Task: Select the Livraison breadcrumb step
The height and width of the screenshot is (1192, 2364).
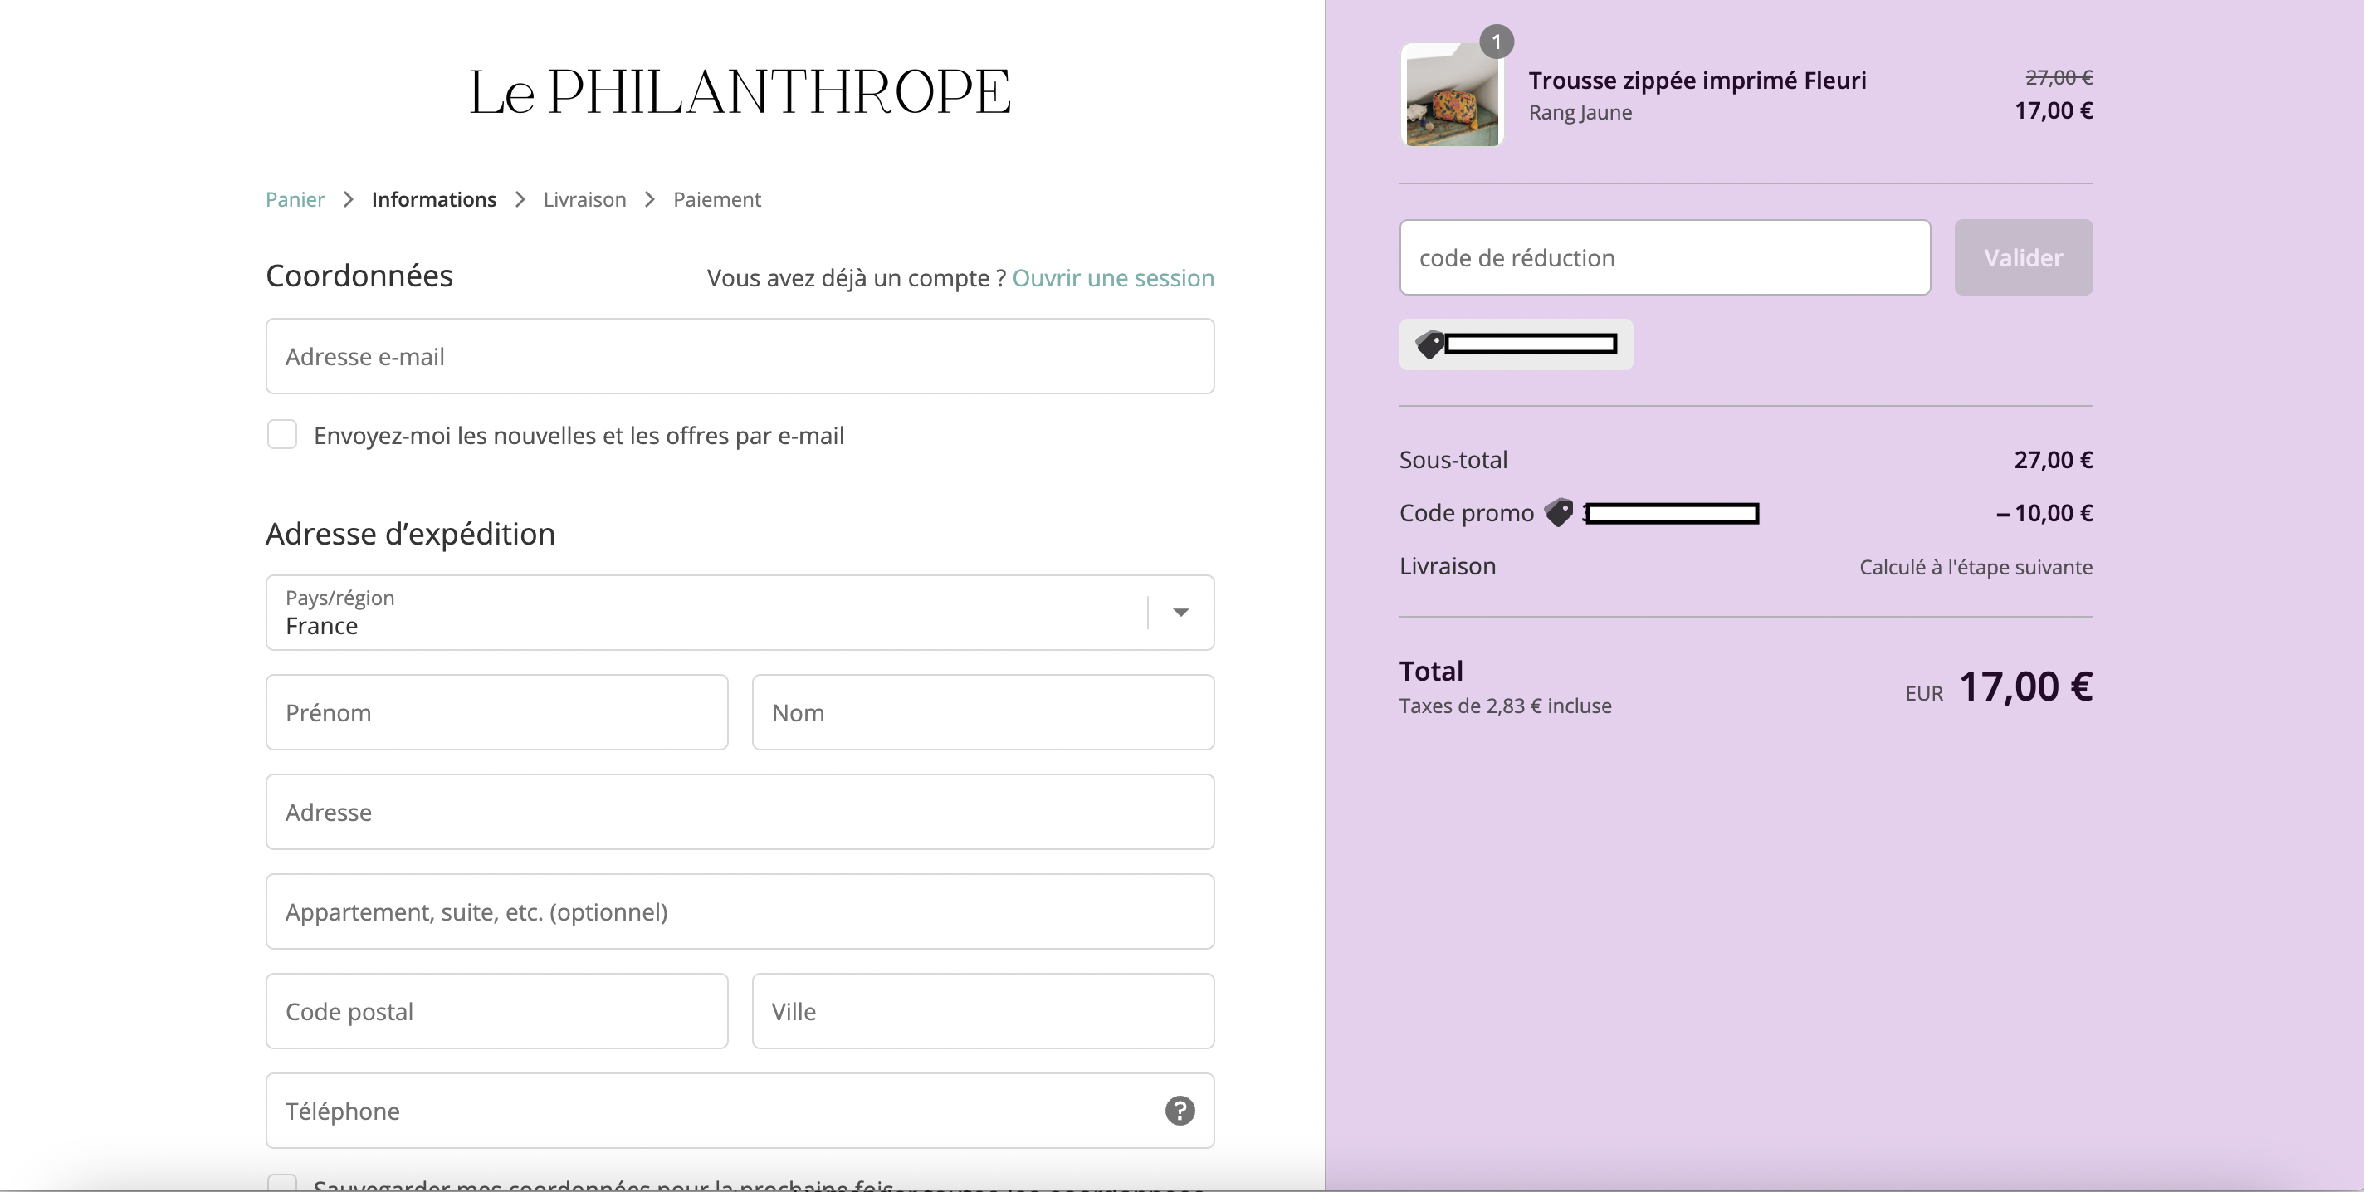Action: [584, 200]
